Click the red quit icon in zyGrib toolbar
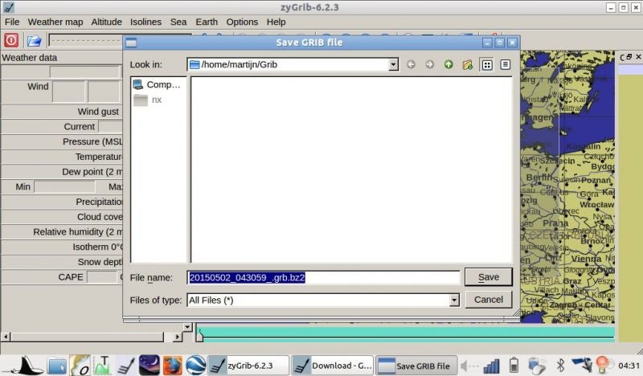This screenshot has width=643, height=376. [11, 40]
